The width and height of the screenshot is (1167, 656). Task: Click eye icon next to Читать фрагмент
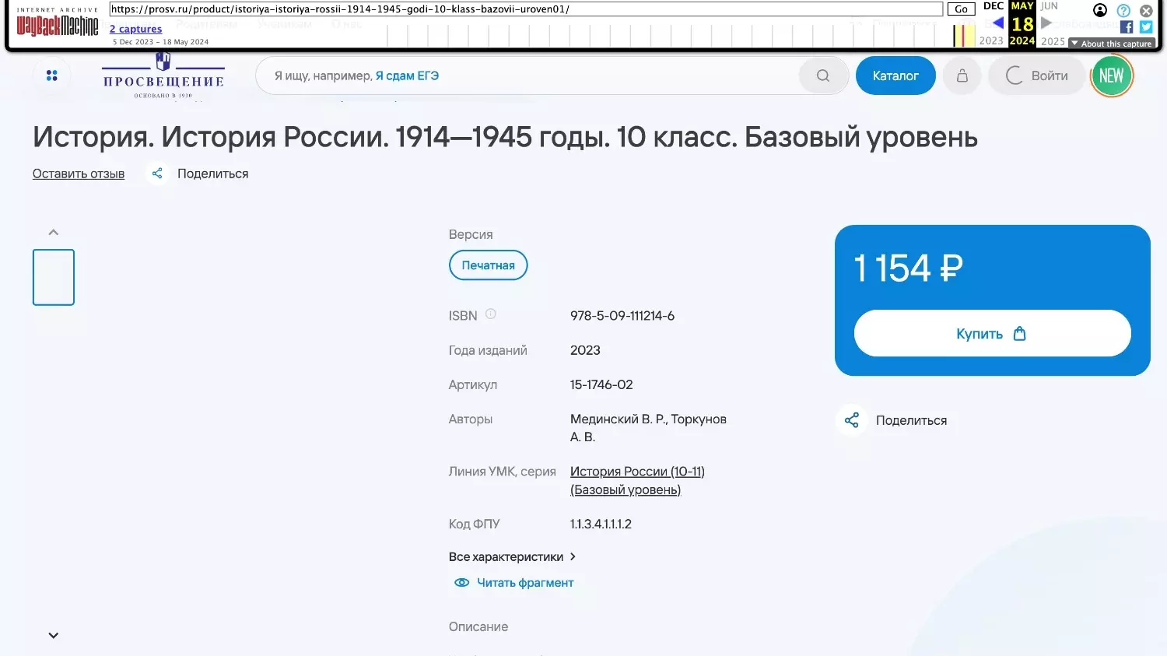(461, 583)
